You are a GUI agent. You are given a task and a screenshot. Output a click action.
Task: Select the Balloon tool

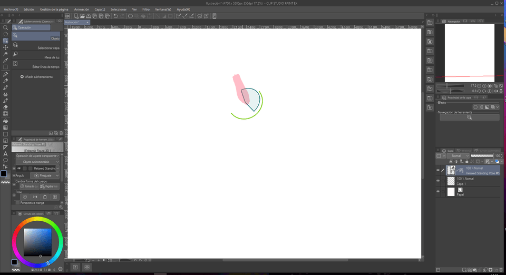[x=5, y=160]
